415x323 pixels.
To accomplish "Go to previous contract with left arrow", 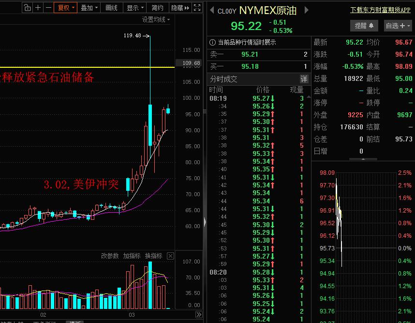I will coord(212,10).
